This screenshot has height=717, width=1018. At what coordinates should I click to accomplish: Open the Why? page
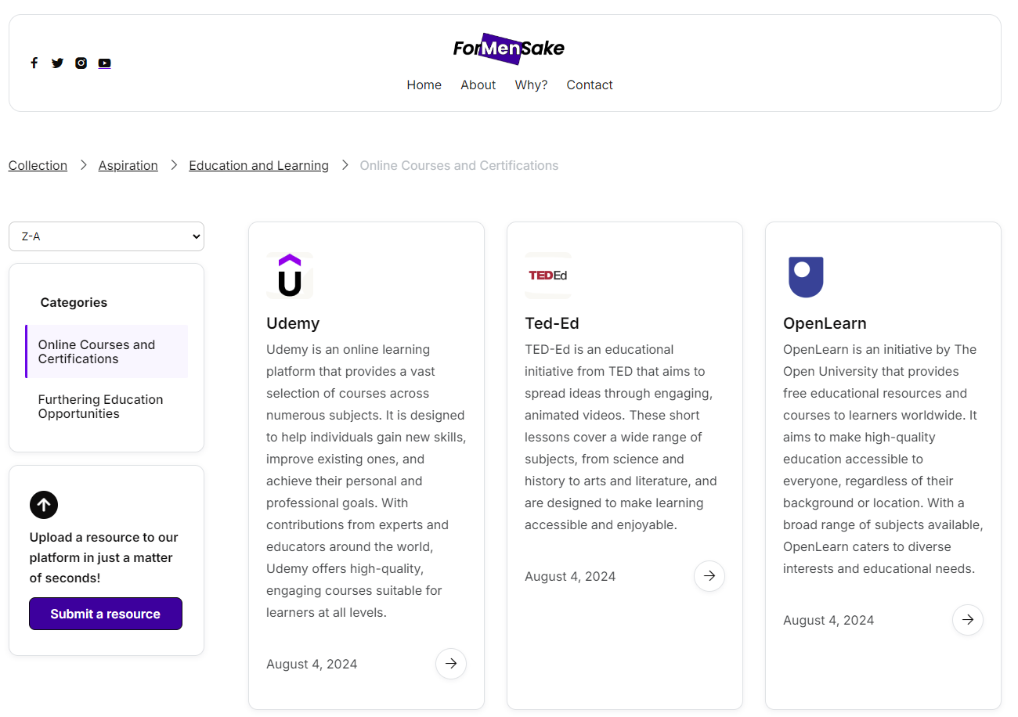click(531, 85)
